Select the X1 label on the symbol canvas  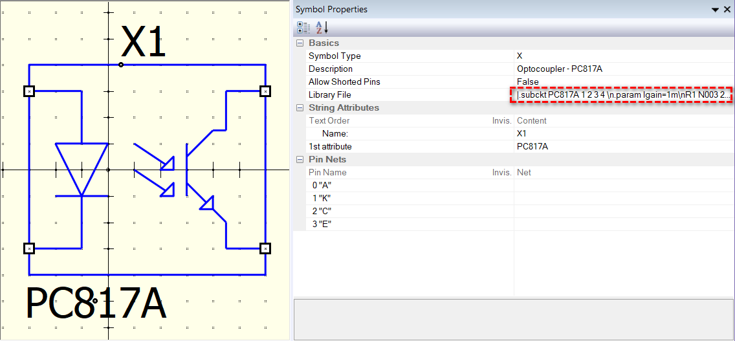tap(144, 41)
